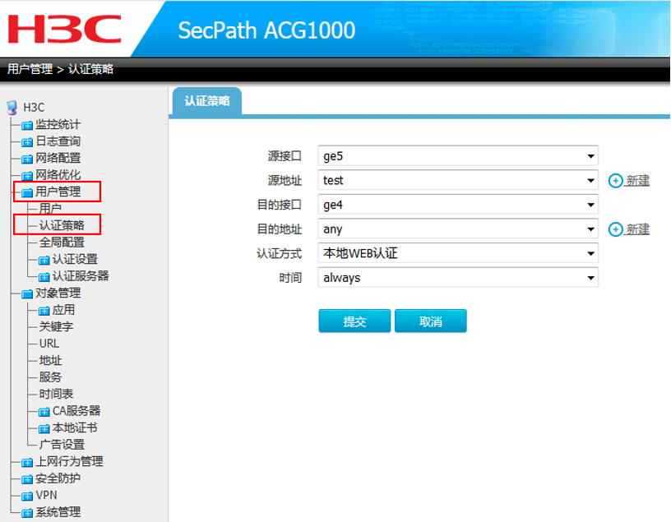Image resolution: width=671 pixels, height=522 pixels.
Task: Open 全局配置 in the sidebar
Action: pyautogui.click(x=62, y=243)
